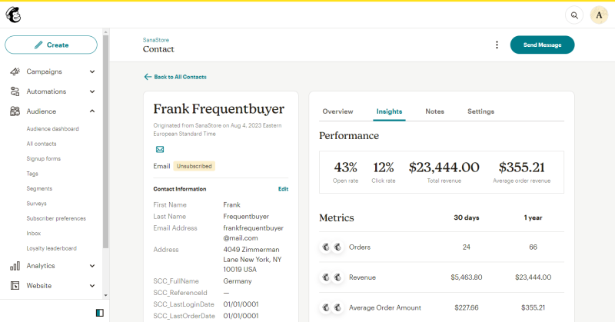Click Edit next to Contact Information

tap(283, 189)
